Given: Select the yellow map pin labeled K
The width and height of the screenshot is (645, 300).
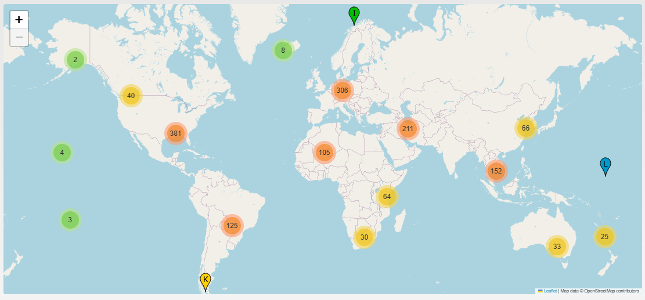Looking at the screenshot, I should 205,281.
